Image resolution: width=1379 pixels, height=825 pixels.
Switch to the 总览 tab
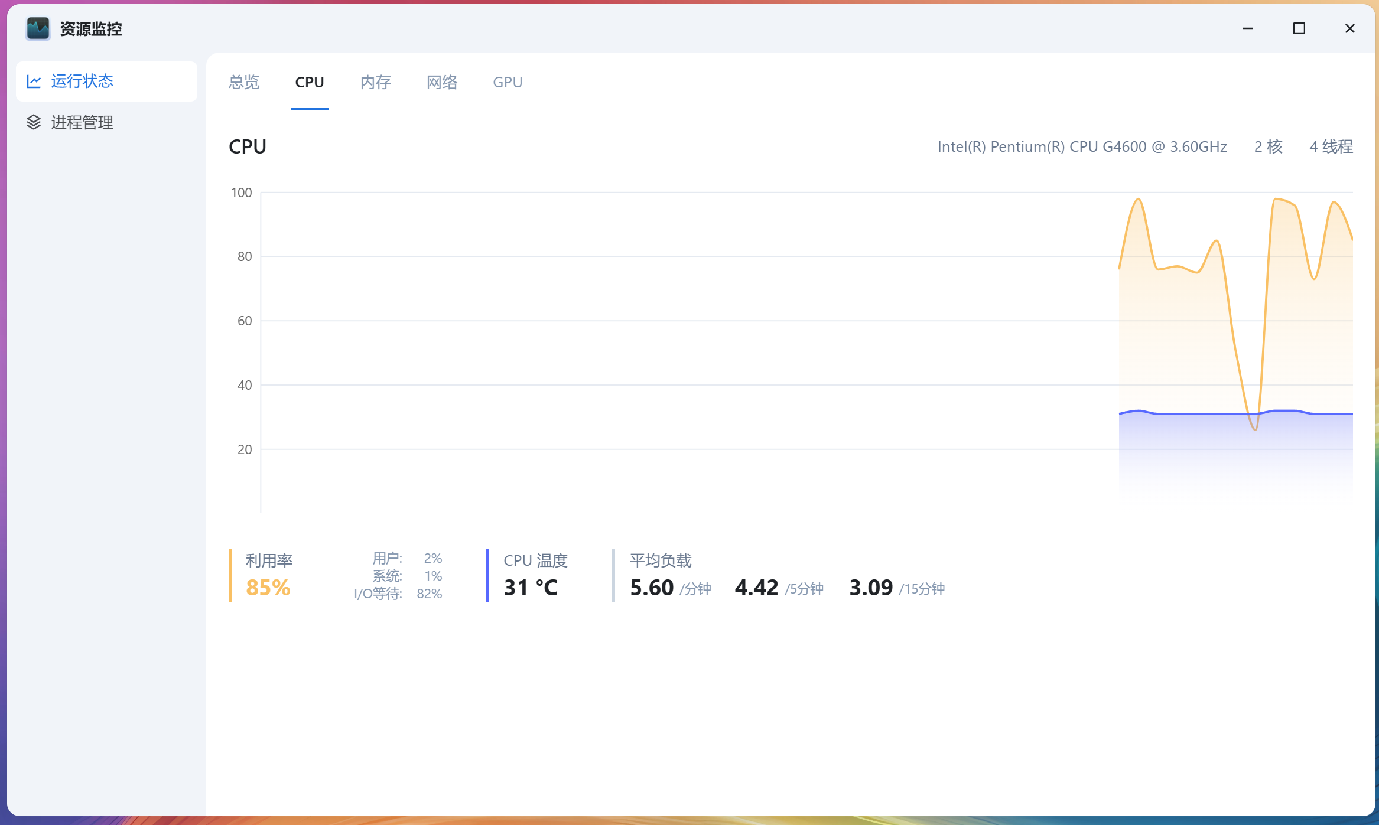pyautogui.click(x=244, y=82)
